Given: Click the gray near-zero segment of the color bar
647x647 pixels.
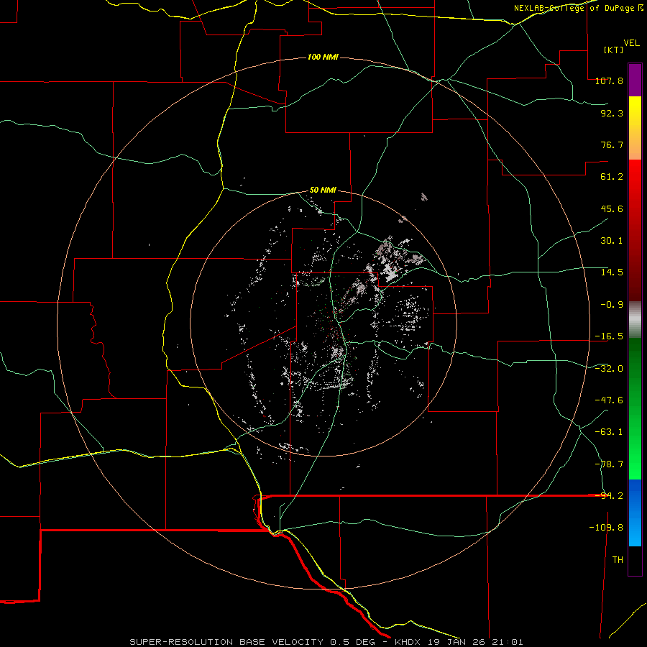Looking at the screenshot, I should point(635,320).
